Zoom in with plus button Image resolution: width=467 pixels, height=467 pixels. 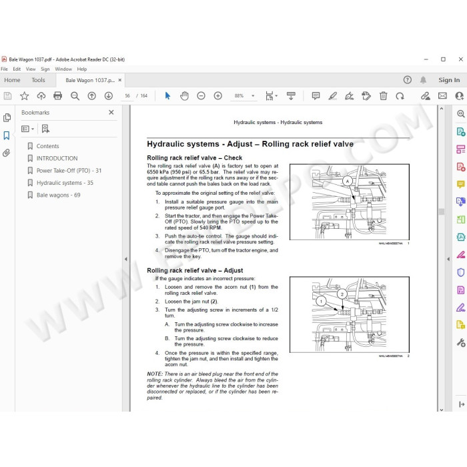click(218, 96)
